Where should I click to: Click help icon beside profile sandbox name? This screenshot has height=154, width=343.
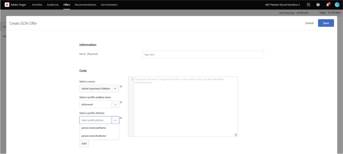click(x=121, y=102)
